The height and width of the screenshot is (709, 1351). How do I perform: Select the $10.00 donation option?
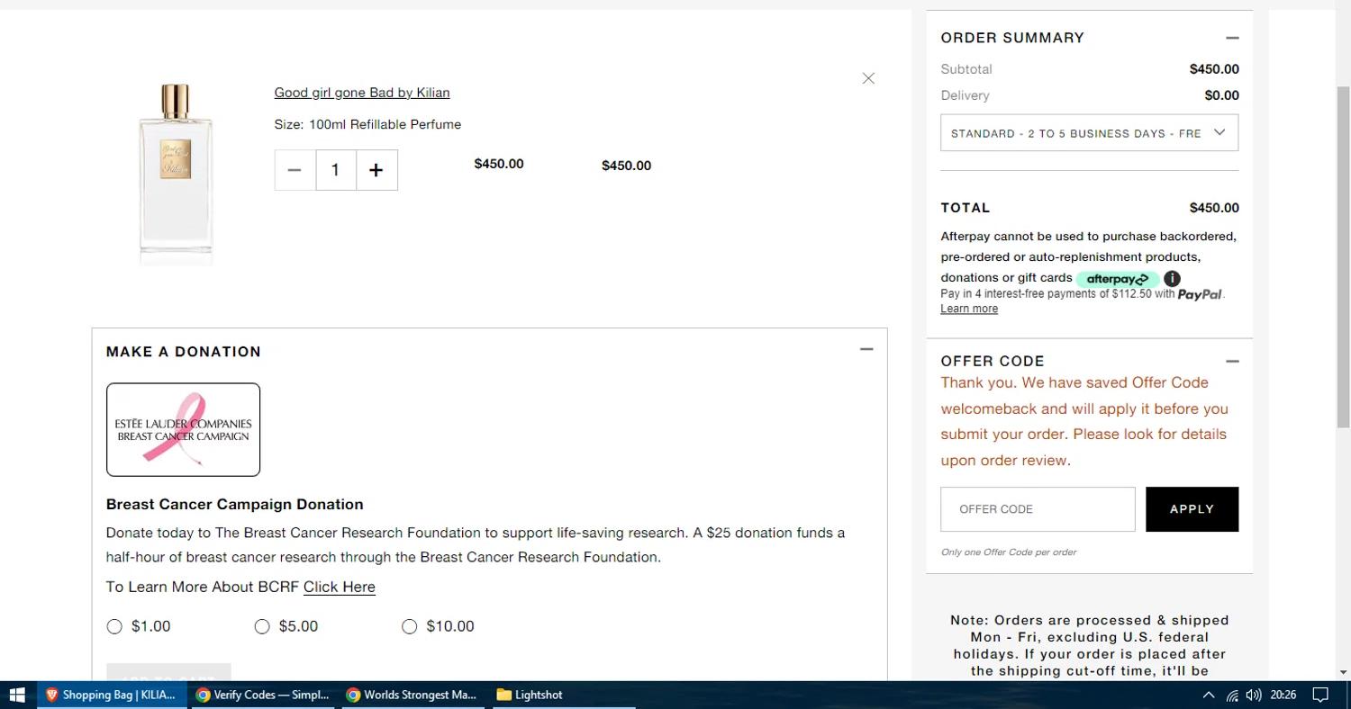[410, 626]
